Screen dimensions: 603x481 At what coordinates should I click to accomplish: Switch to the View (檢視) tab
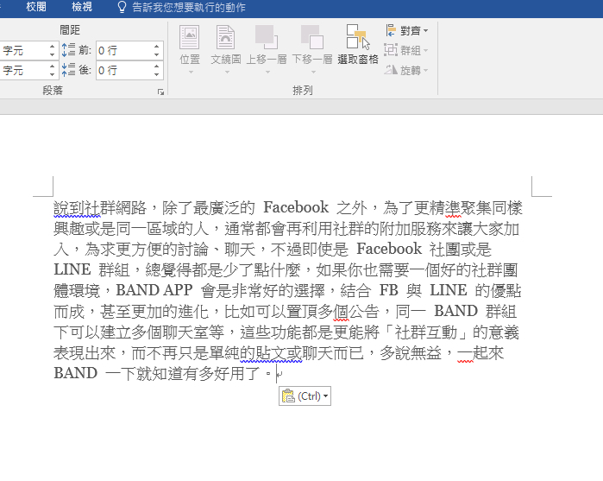[82, 7]
